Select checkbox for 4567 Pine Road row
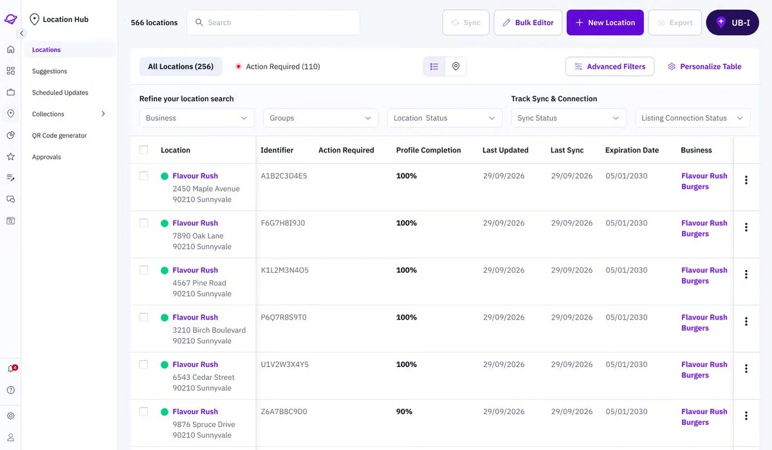The image size is (772, 450). click(x=143, y=270)
